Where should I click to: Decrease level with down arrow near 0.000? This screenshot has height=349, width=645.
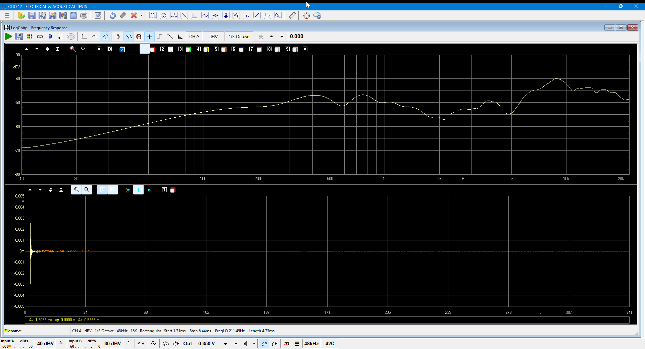282,37
